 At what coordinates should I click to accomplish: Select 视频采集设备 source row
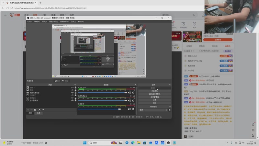[51, 93]
